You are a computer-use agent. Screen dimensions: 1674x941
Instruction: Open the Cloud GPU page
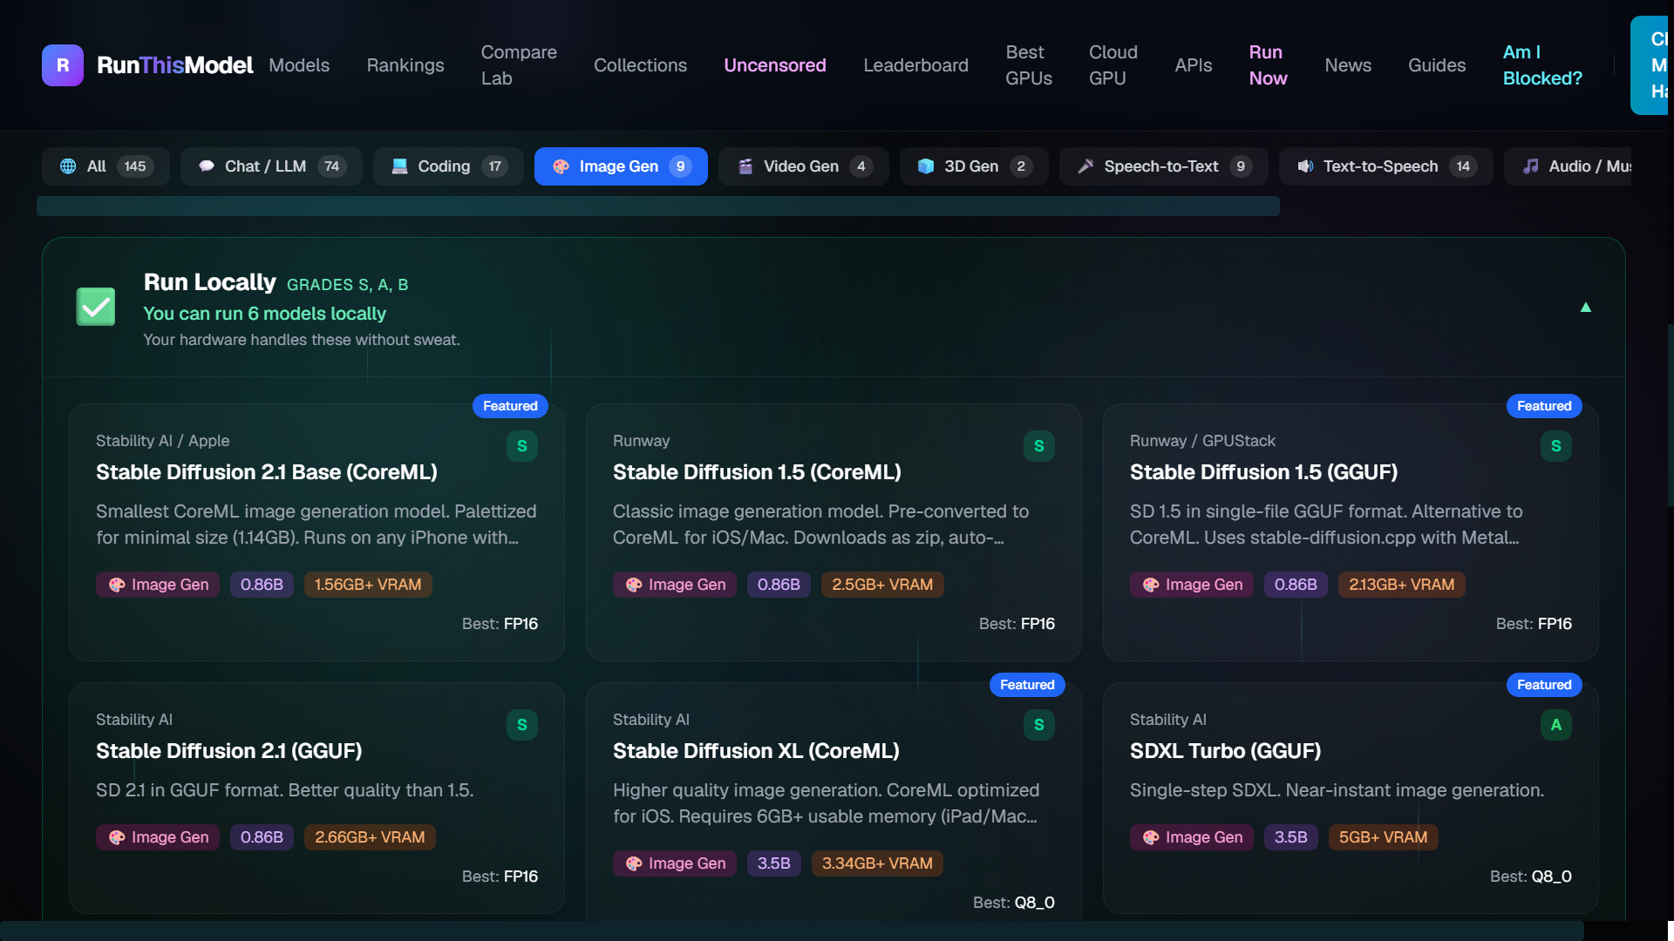tap(1113, 65)
